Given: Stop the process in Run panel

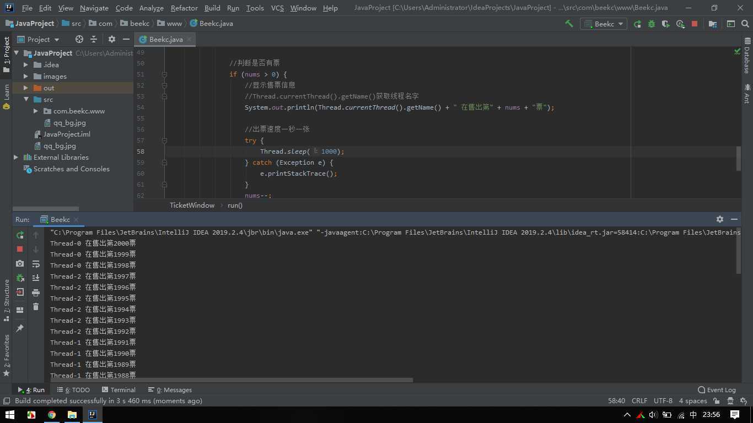Looking at the screenshot, I should point(20,249).
